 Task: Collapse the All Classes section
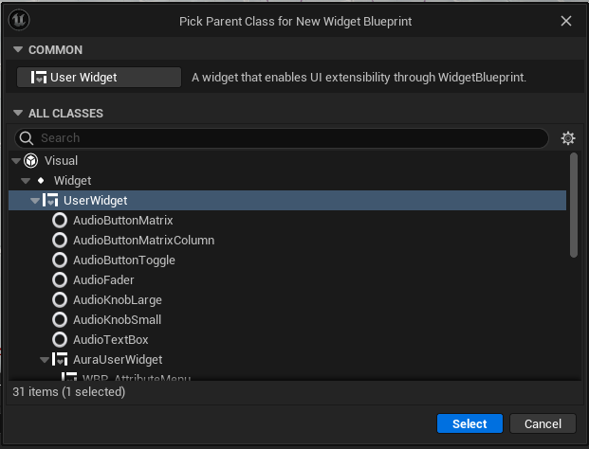click(17, 114)
